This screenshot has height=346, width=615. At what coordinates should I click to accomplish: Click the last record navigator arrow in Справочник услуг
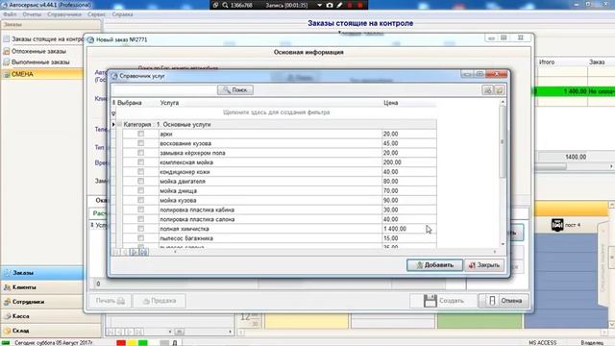pyautogui.click(x=144, y=252)
